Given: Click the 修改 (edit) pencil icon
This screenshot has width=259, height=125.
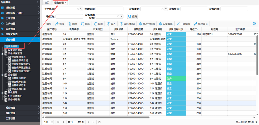Looking at the screenshot, I should coord(57,24).
